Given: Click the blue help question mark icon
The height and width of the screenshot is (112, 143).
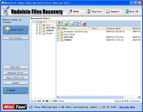Looking at the screenshot, I should click(31, 107).
